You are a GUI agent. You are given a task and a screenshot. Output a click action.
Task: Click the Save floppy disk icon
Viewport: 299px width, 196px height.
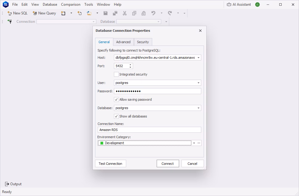point(106,13)
